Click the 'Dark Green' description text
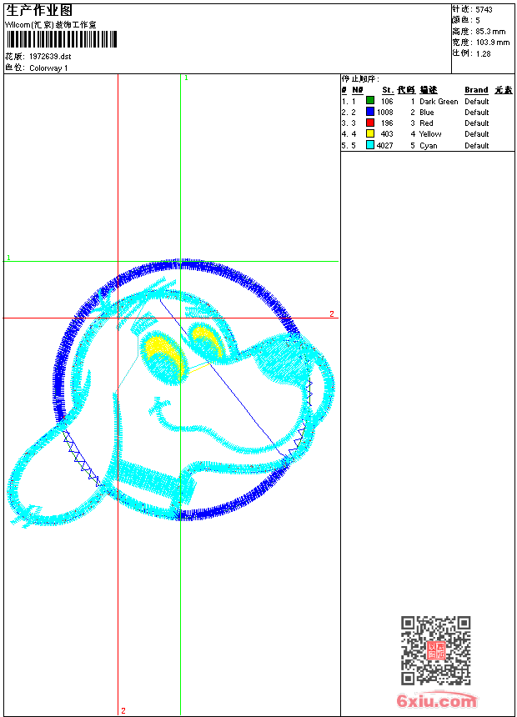Image resolution: width=517 pixels, height=717 pixels. 439,102
